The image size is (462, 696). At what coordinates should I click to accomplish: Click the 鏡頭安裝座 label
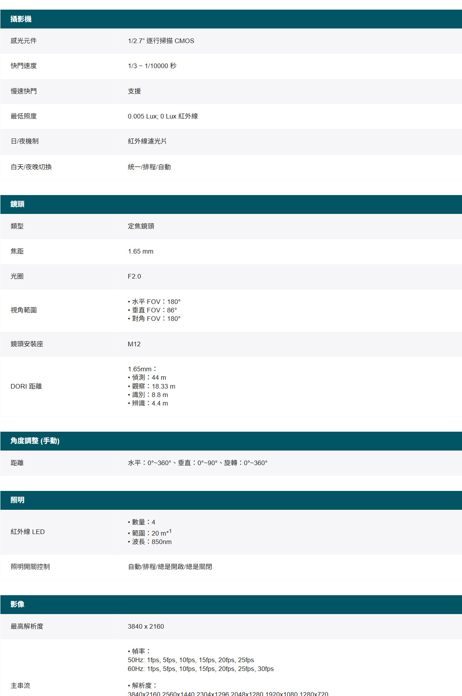click(27, 344)
